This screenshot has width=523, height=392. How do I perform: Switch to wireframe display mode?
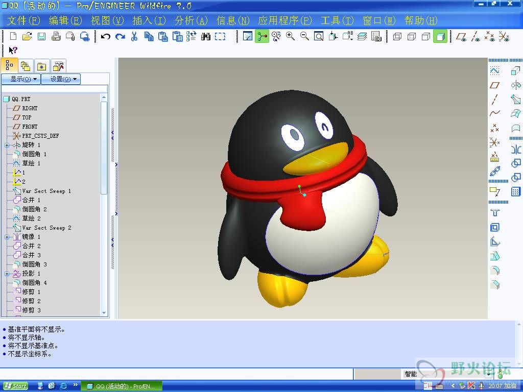pos(397,36)
